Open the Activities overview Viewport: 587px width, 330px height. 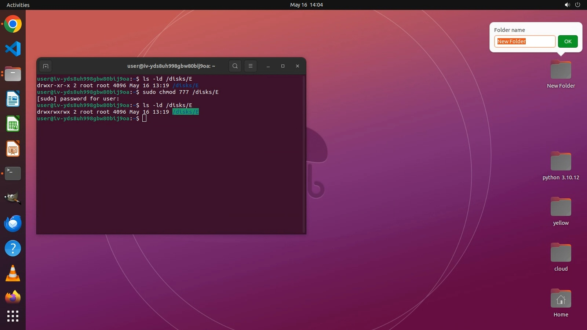click(x=18, y=5)
